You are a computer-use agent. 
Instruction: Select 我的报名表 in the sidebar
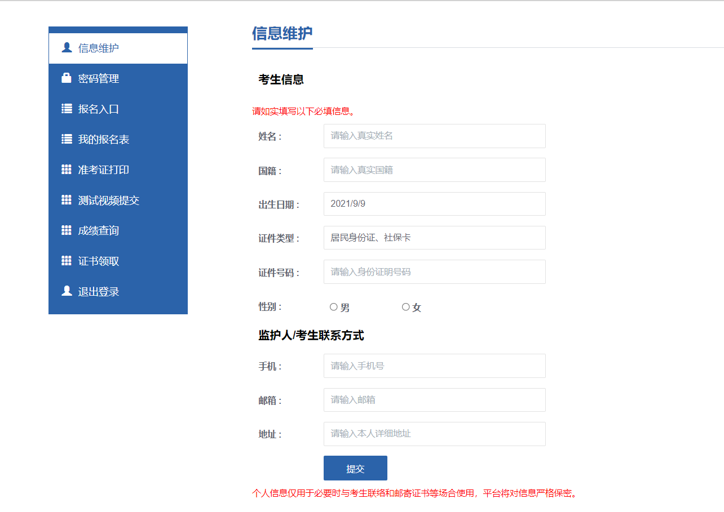tap(118, 139)
